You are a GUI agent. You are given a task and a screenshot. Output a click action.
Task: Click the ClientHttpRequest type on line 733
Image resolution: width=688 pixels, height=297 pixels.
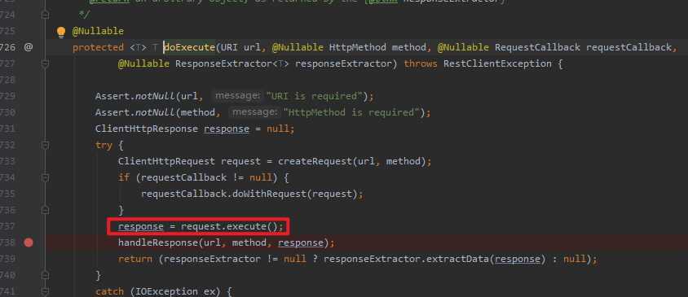(x=167, y=161)
